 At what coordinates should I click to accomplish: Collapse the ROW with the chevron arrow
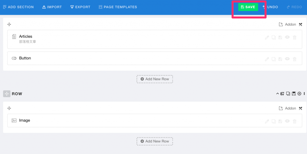click(277, 94)
